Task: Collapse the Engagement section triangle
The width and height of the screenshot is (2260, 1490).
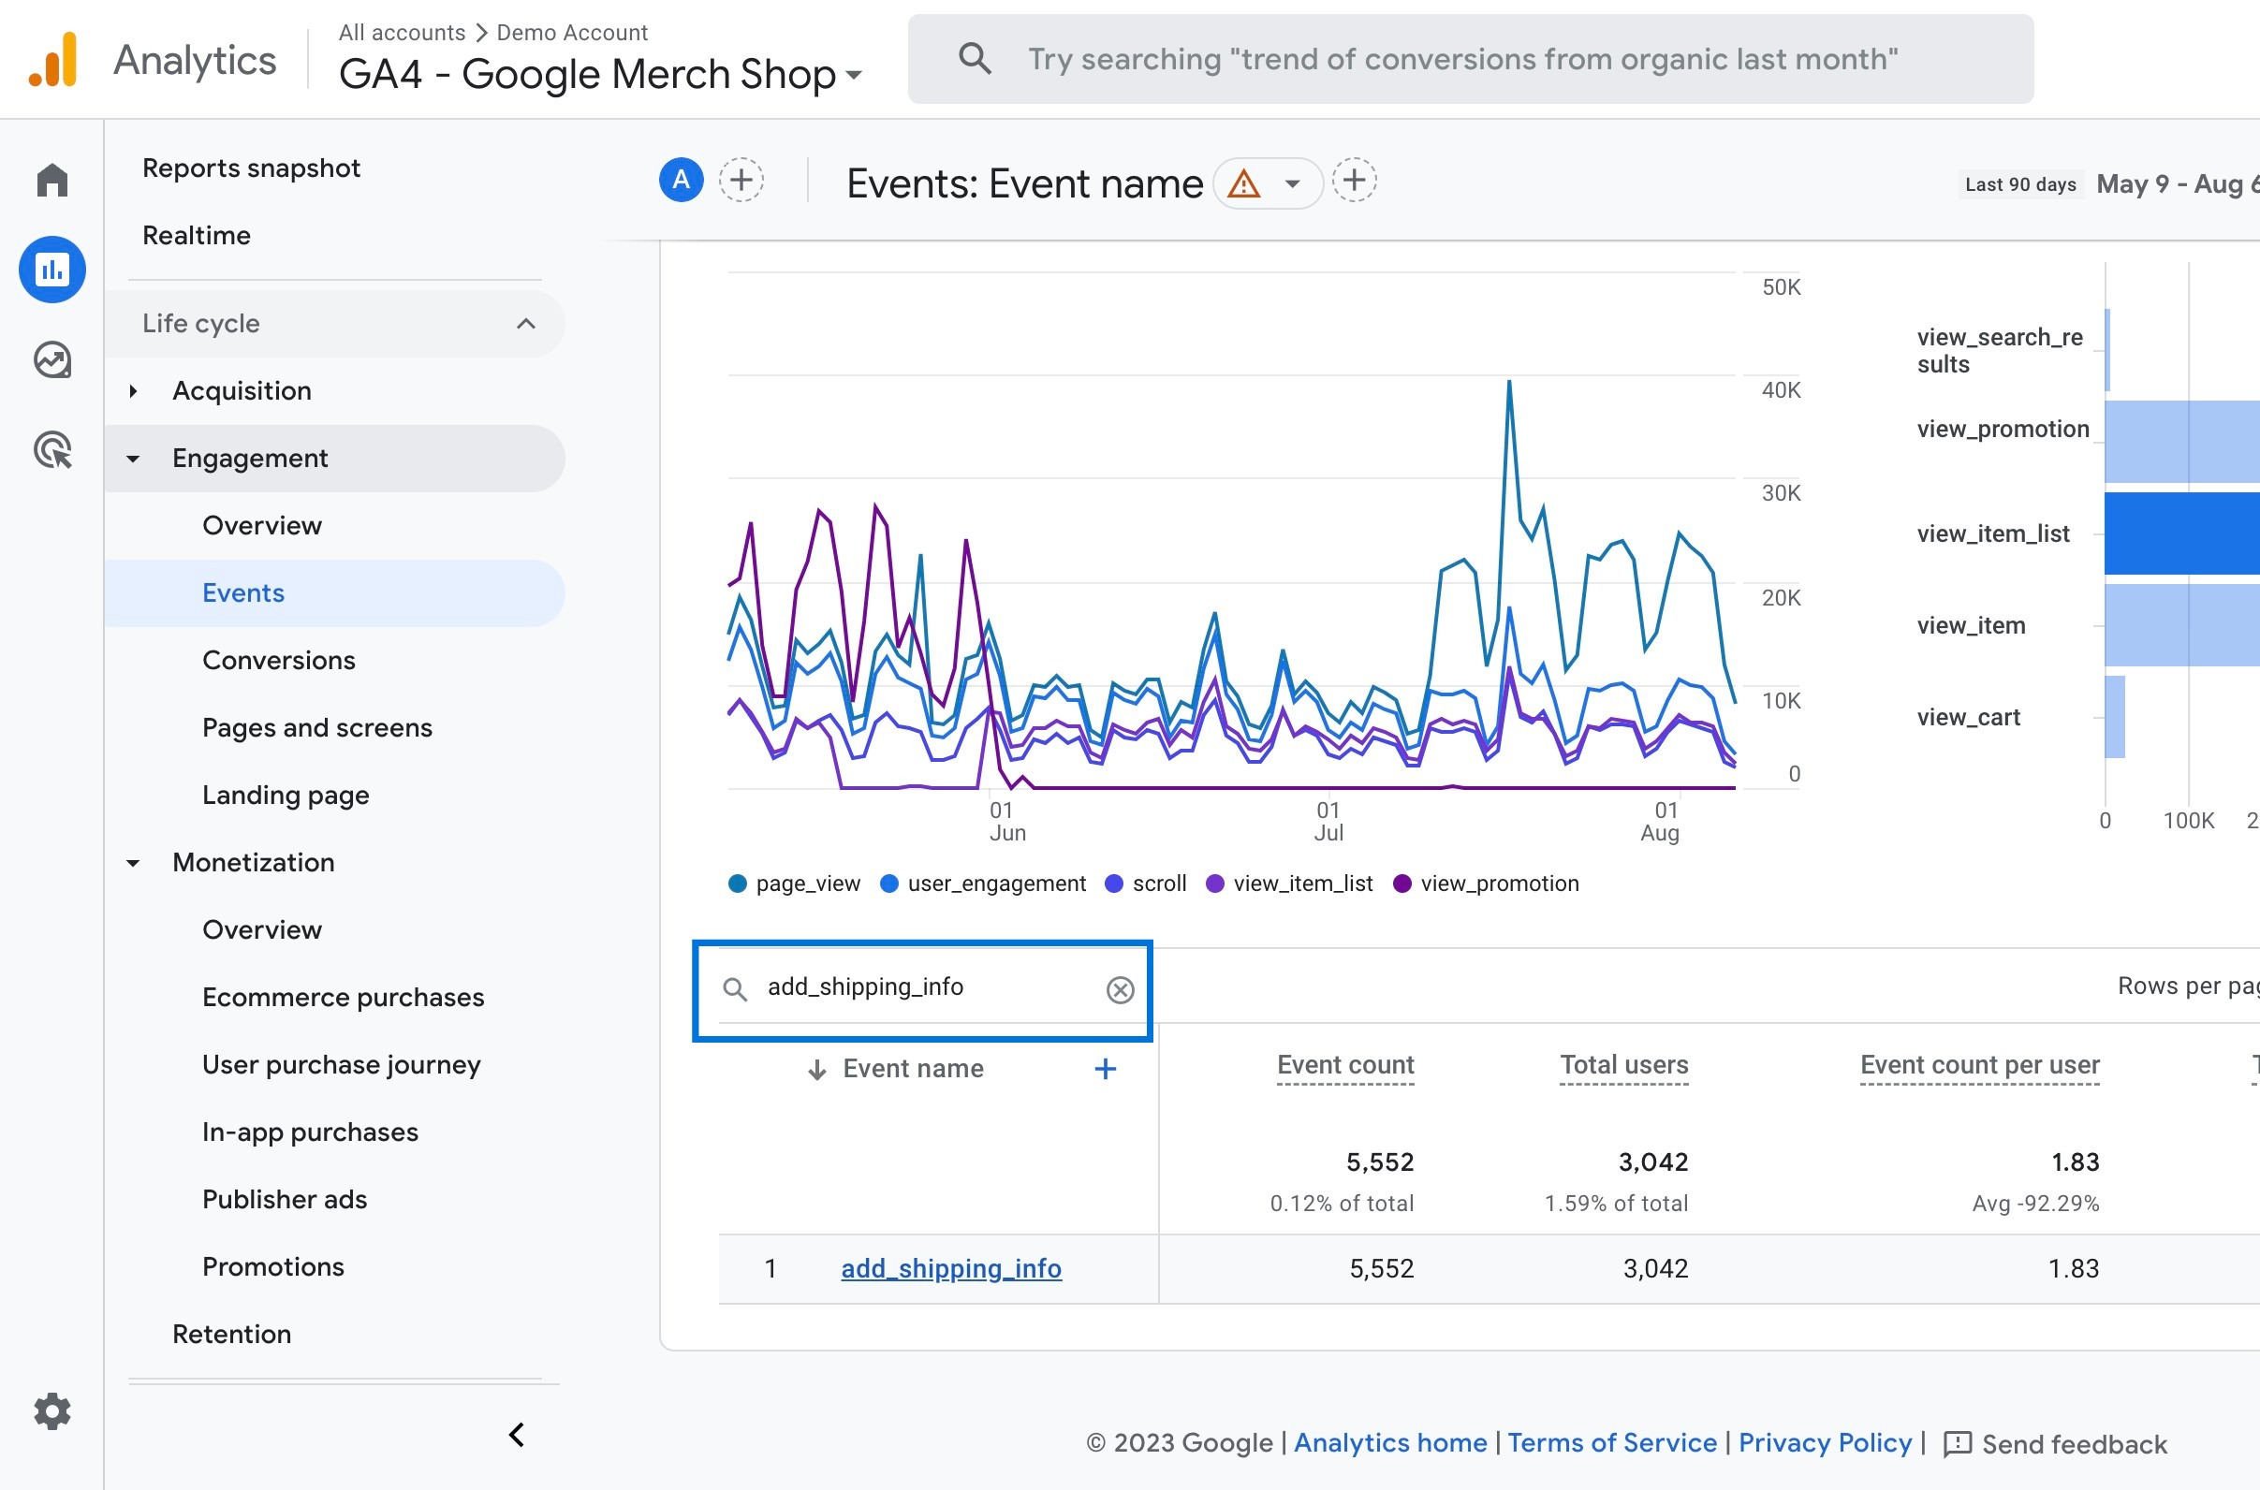Action: click(x=133, y=459)
